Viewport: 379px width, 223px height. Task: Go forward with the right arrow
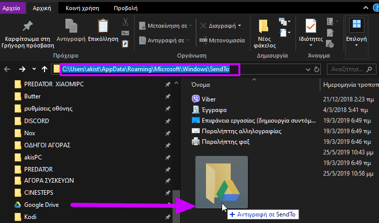[x=22, y=70]
